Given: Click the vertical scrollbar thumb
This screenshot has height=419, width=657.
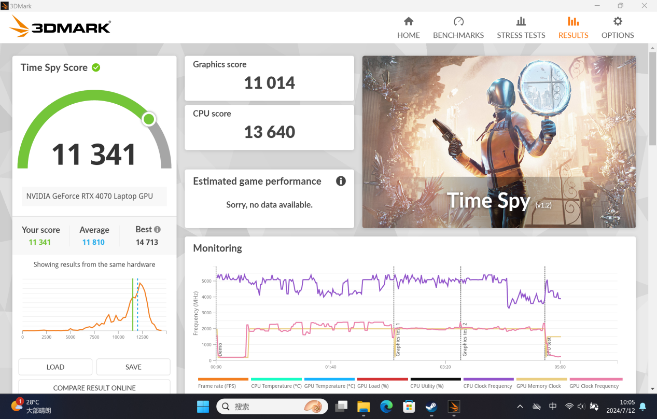Looking at the screenshot, I should 652,99.
